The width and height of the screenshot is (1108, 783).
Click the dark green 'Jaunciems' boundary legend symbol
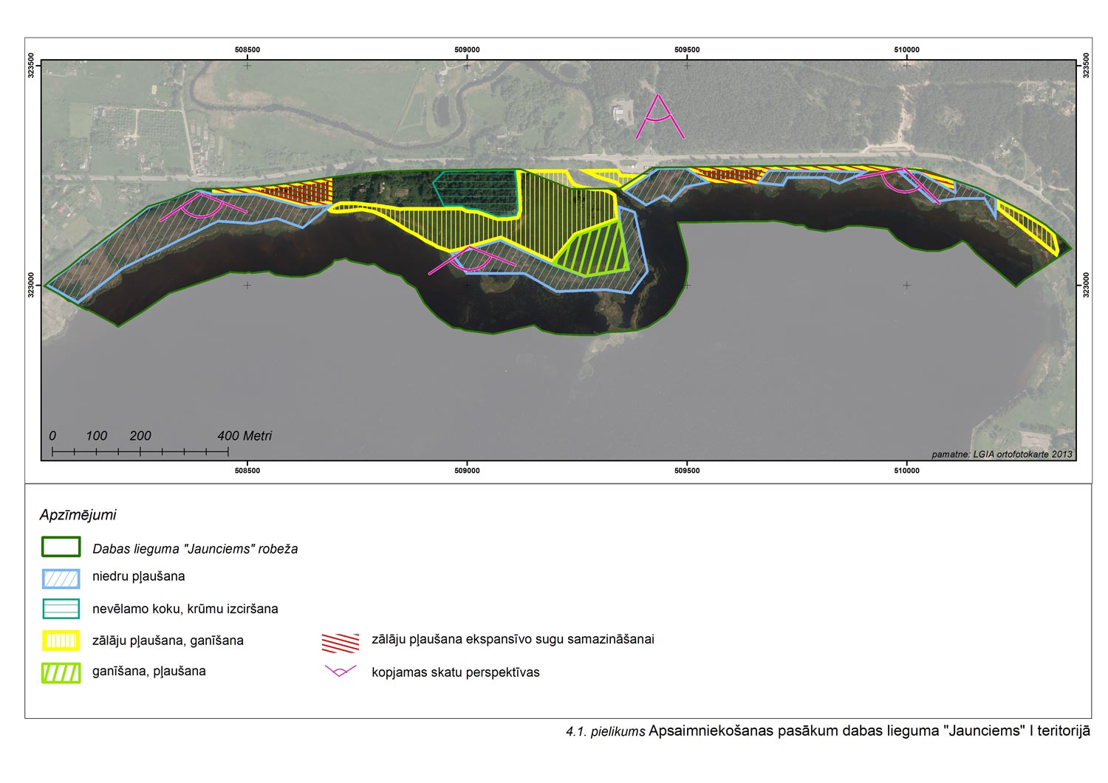(61, 547)
